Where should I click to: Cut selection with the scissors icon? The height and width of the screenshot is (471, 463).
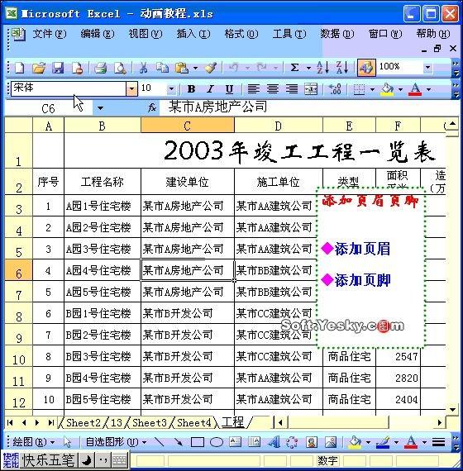coord(144,68)
